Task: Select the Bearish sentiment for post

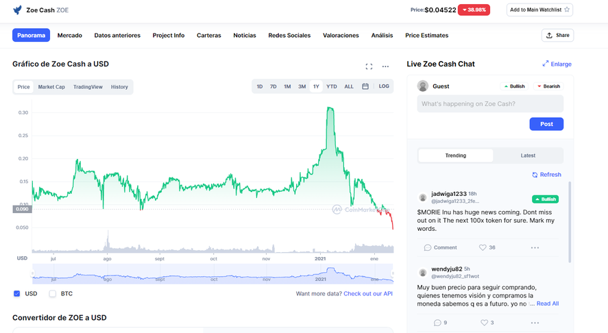Action: pyautogui.click(x=548, y=86)
